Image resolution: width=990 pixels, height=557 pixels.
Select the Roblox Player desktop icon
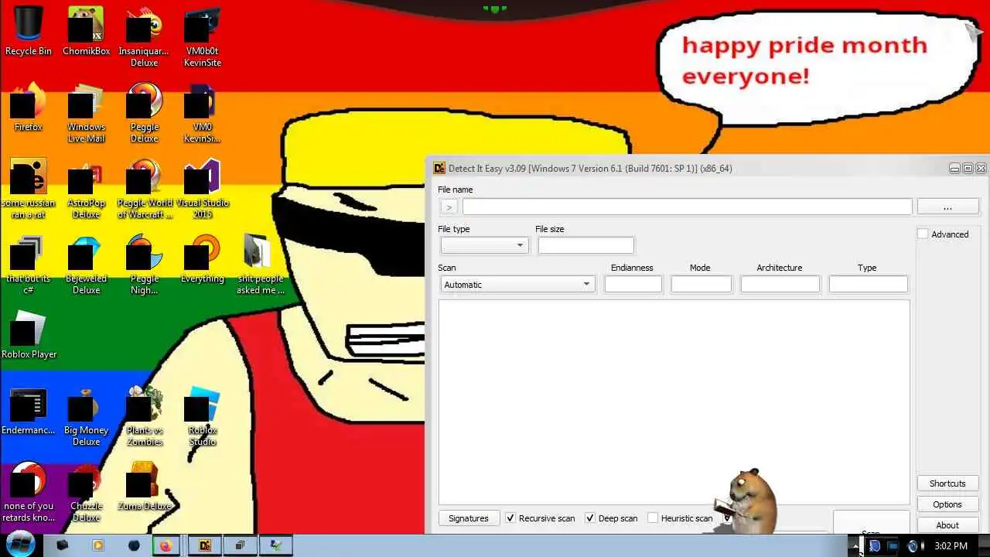click(x=29, y=334)
